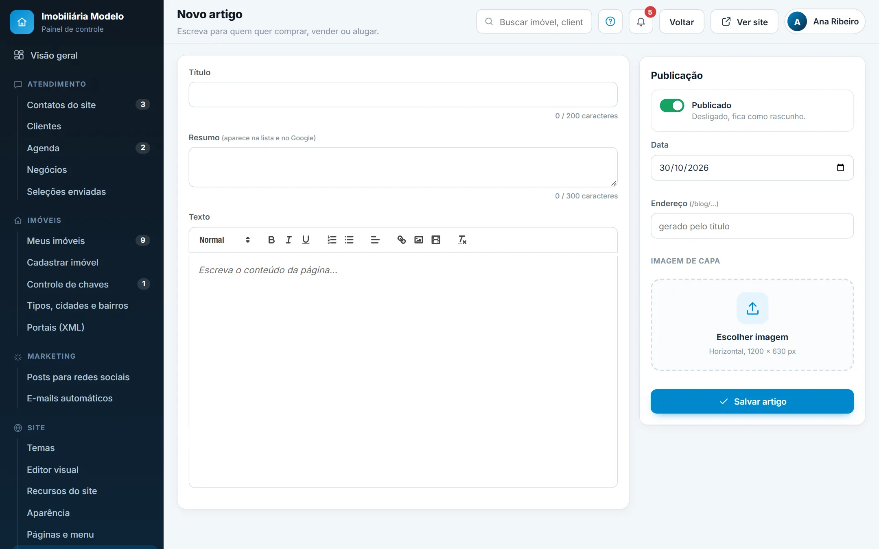
Task: Insert a hyperlink in the text
Action: tap(402, 240)
